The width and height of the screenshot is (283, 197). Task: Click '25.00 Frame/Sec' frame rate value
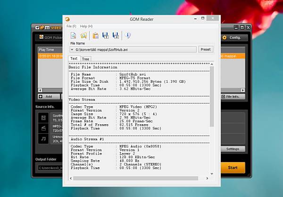tap(136, 121)
